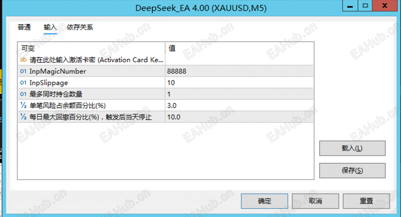Image resolution: width=401 pixels, height=217 pixels.
Task: Open the 依存关系 tab
Action: point(80,27)
